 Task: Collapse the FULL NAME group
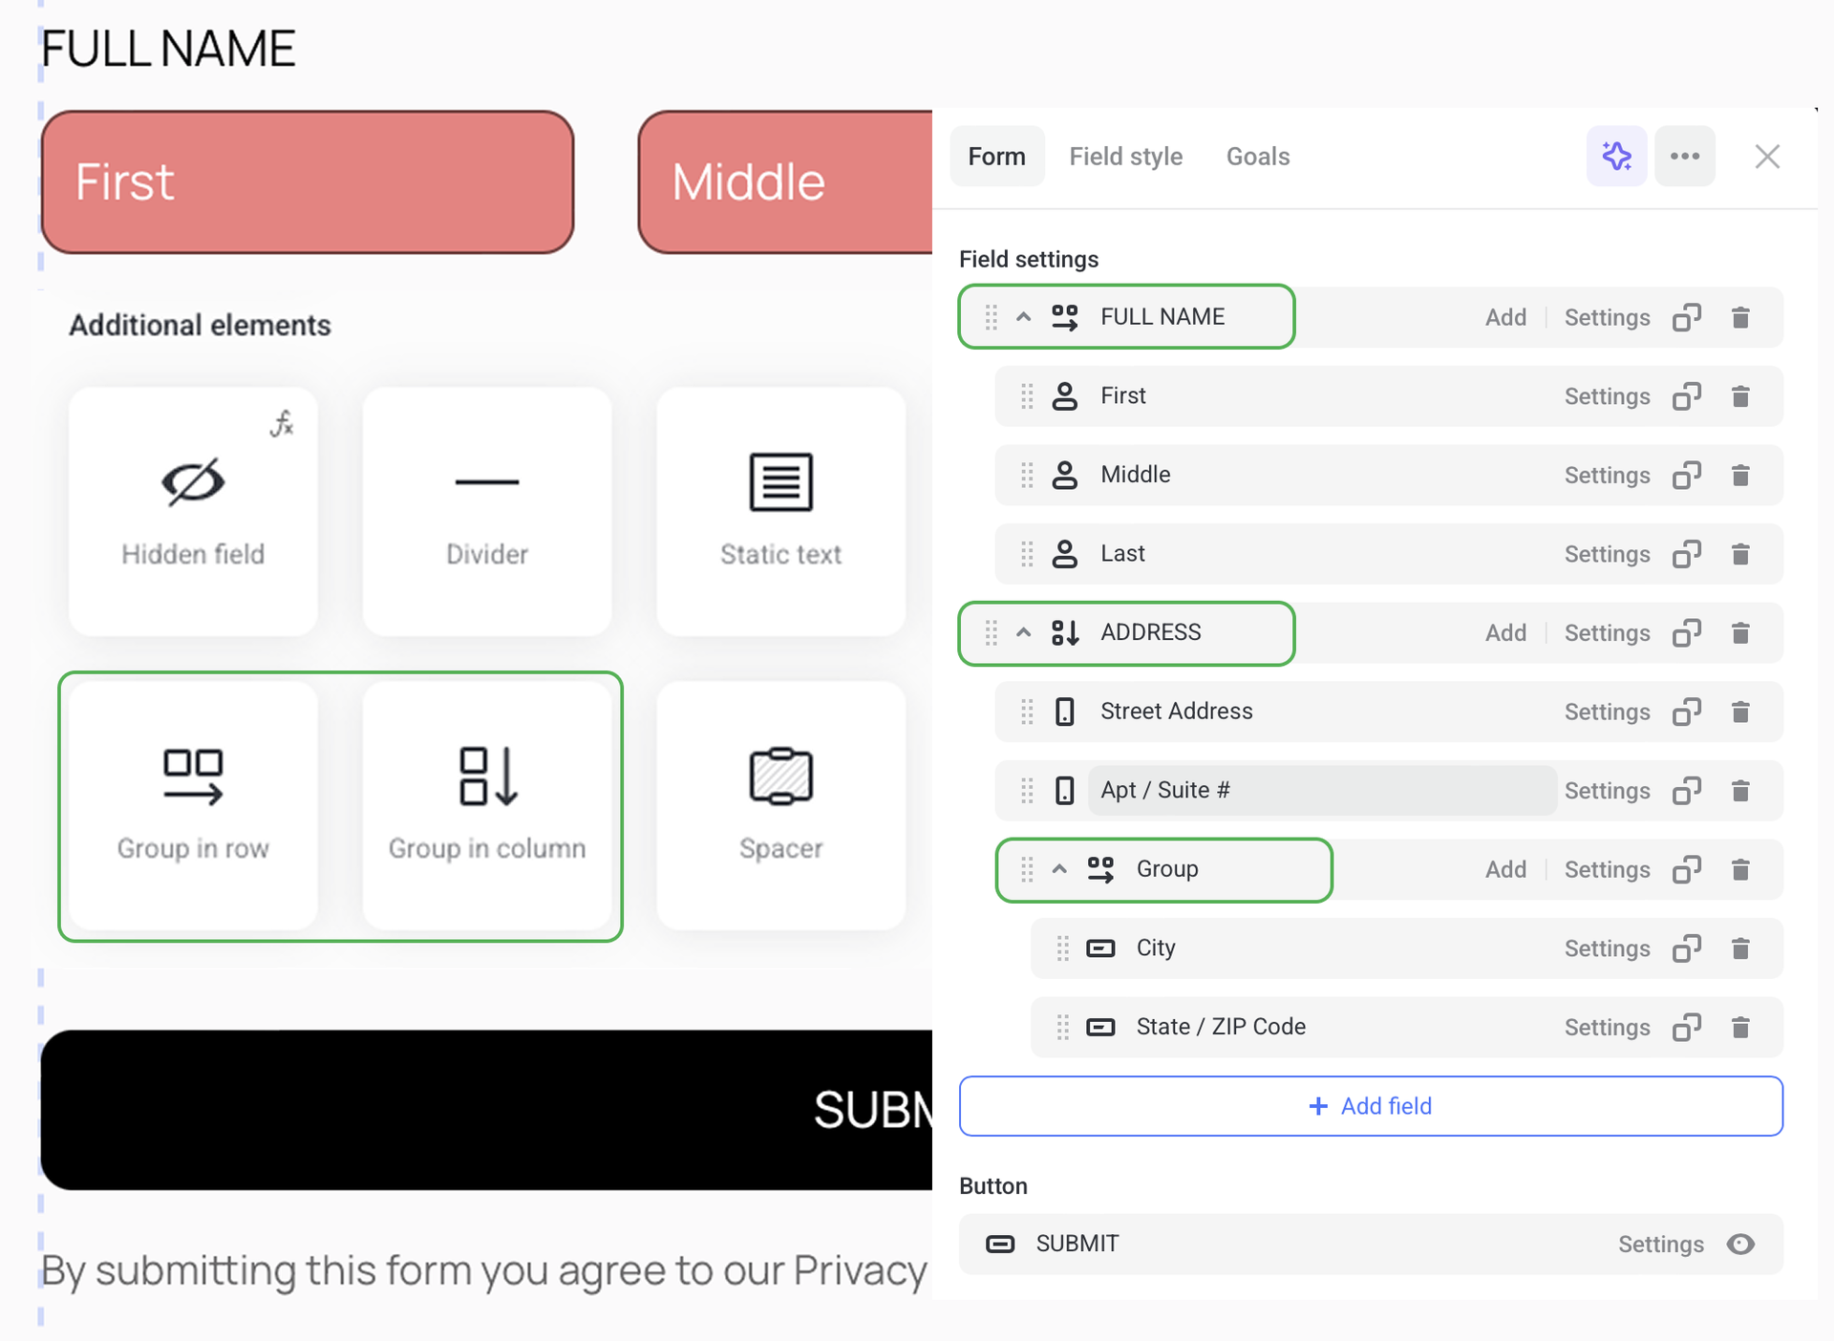pos(1023,317)
